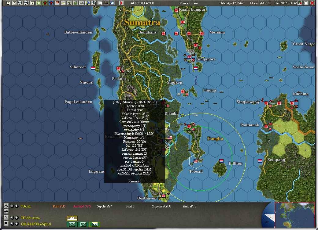Select the Japanese flag at Pontianak
318x230 pixels.
(x=266, y=126)
